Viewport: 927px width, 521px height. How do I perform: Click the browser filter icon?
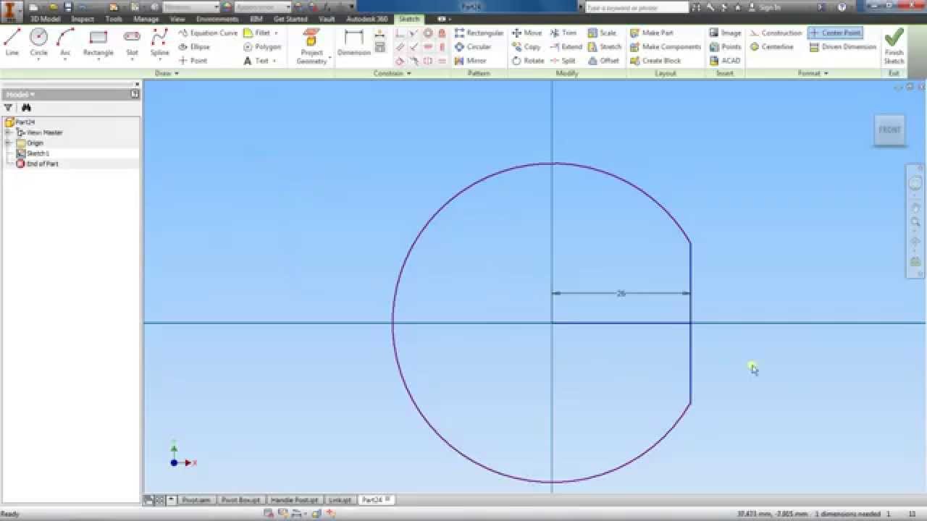coord(9,108)
